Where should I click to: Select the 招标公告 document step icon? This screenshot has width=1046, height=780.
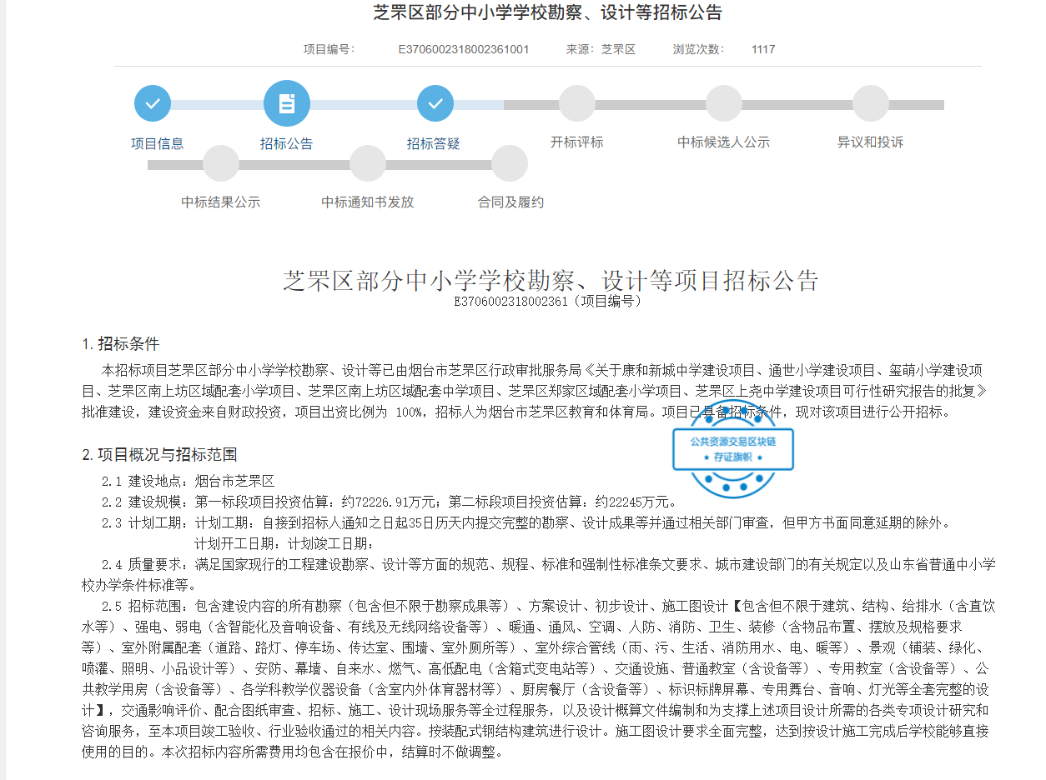tap(286, 104)
